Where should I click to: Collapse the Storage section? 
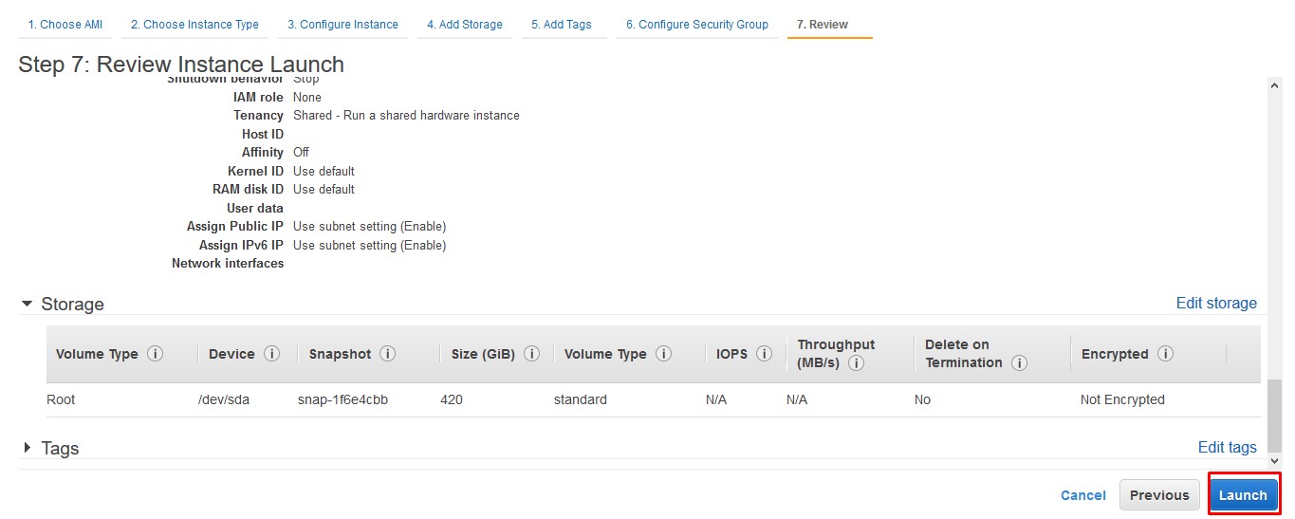(27, 304)
